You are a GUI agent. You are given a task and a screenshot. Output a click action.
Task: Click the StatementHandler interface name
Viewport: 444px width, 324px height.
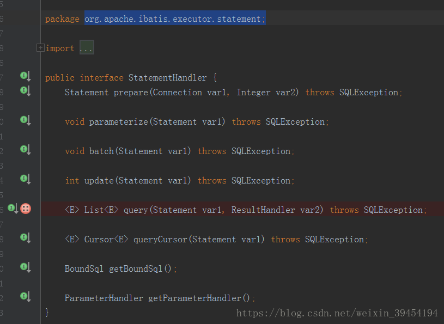click(168, 77)
